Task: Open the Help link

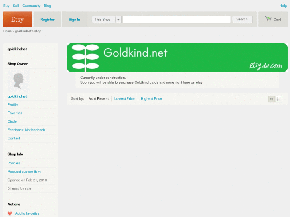Action: click(283, 6)
